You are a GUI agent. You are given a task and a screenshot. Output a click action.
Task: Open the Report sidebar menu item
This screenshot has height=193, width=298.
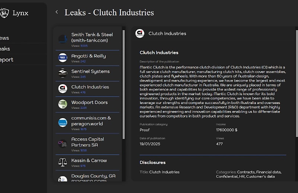pyautogui.click(x=23, y=60)
